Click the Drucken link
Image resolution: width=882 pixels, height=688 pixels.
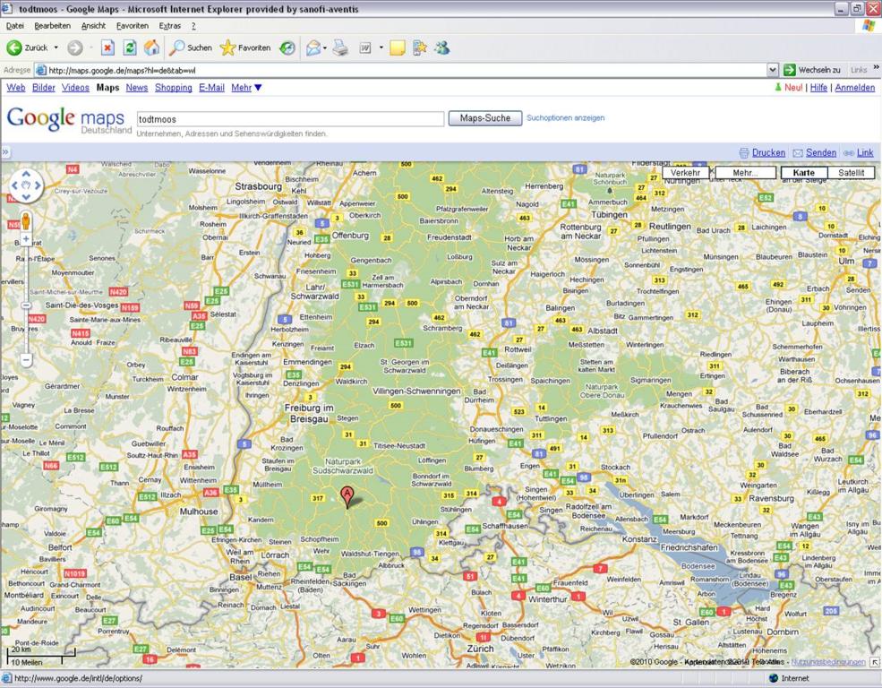tap(768, 152)
